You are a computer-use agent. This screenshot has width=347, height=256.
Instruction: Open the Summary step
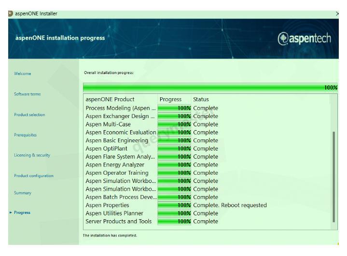tap(23, 193)
